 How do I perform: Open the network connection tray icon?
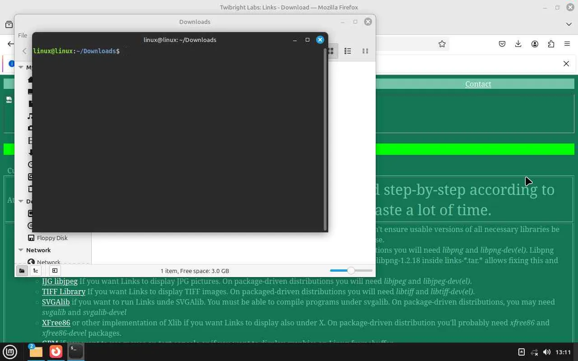(x=534, y=352)
